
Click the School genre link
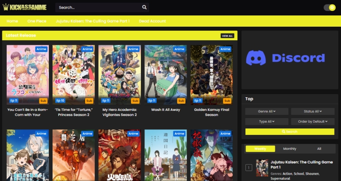pyautogui.click(x=299, y=174)
